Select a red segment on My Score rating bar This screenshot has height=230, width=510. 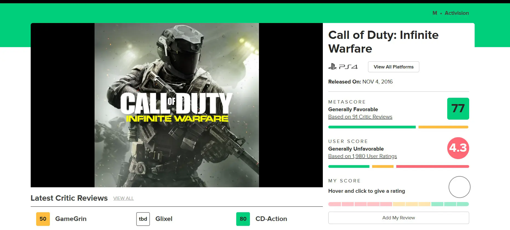coord(360,204)
